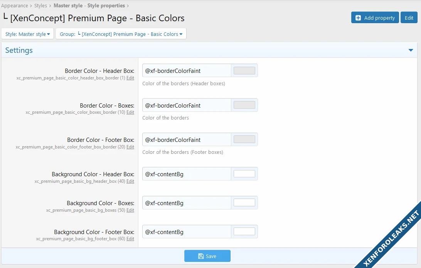Collapse the Settings section arrow
The height and width of the screenshot is (268, 421).
pyautogui.click(x=411, y=50)
